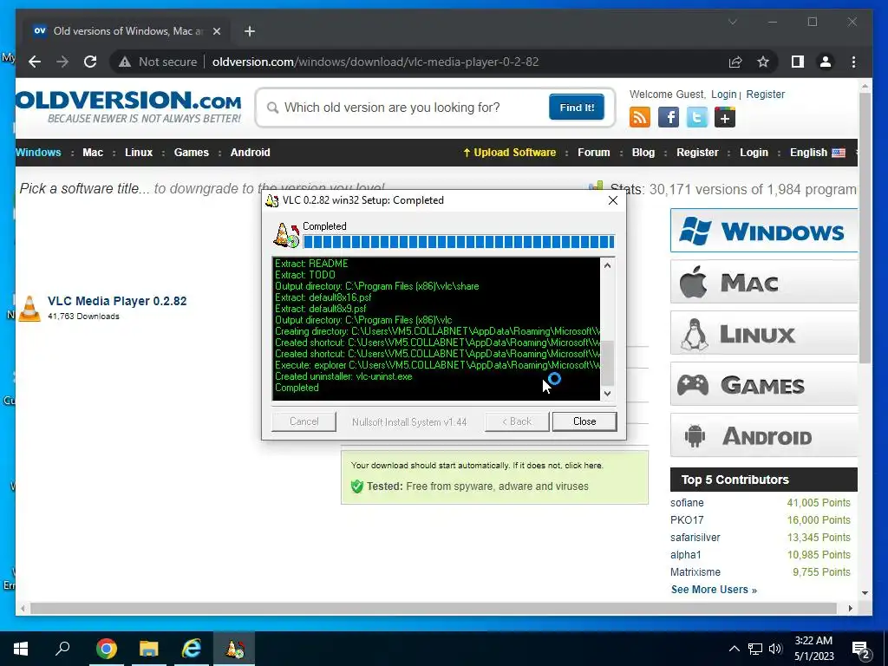Open the Windows category banner

click(x=763, y=231)
